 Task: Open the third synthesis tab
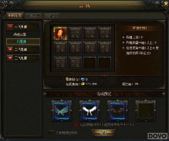point(52,16)
